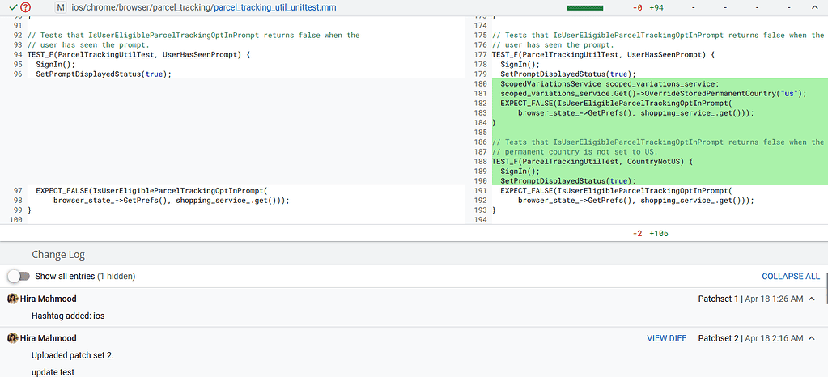Click line number 188 on the CountryNotUS test
This screenshot has width=828, height=377.
481,161
